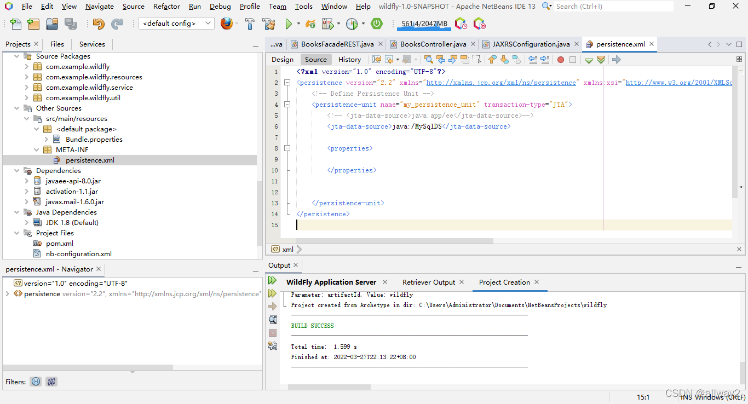Switch to Services tab
Screen dimensions: 748x404
click(92, 44)
